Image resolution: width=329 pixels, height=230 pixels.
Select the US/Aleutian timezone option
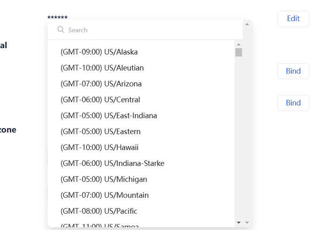pos(102,68)
